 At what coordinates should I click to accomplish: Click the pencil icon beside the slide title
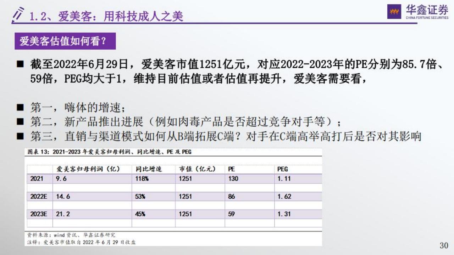click(x=18, y=15)
